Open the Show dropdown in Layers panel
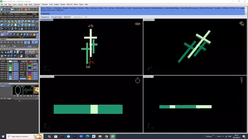 pyautogui.click(x=33, y=61)
